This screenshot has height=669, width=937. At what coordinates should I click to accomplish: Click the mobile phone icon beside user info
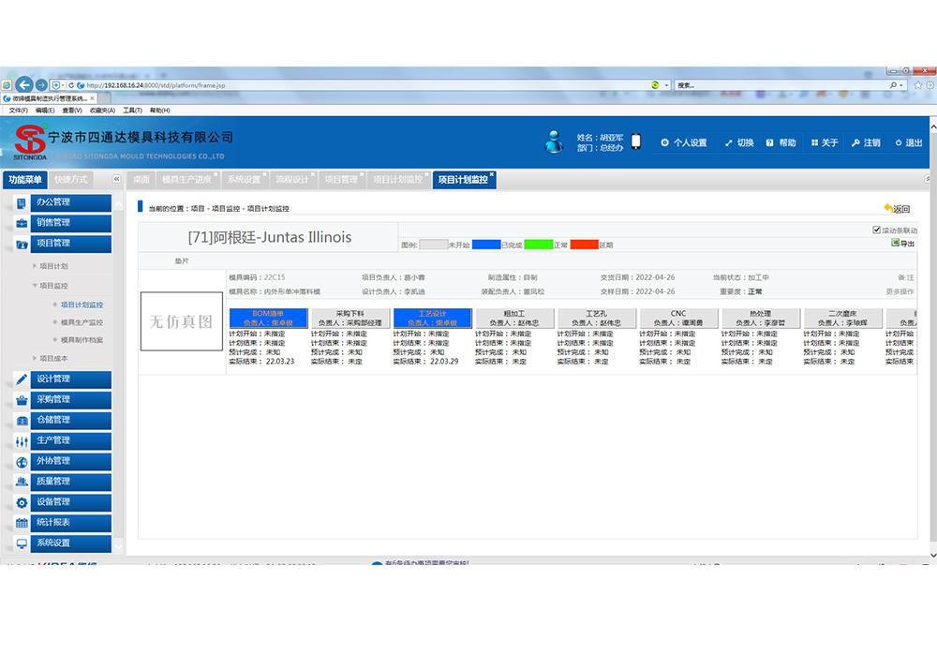635,141
